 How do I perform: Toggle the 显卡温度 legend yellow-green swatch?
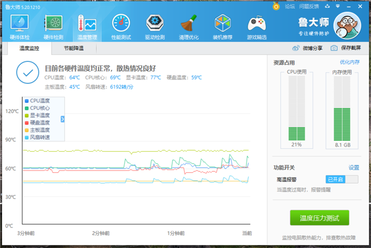coord(26,115)
